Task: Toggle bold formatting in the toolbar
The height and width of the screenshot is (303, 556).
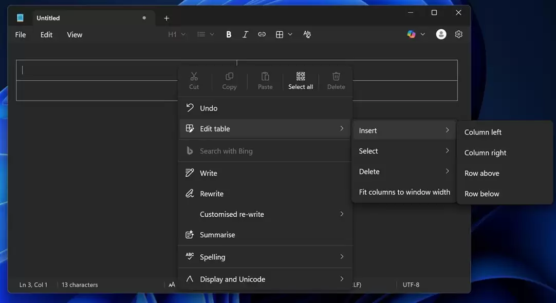Action: [x=228, y=34]
